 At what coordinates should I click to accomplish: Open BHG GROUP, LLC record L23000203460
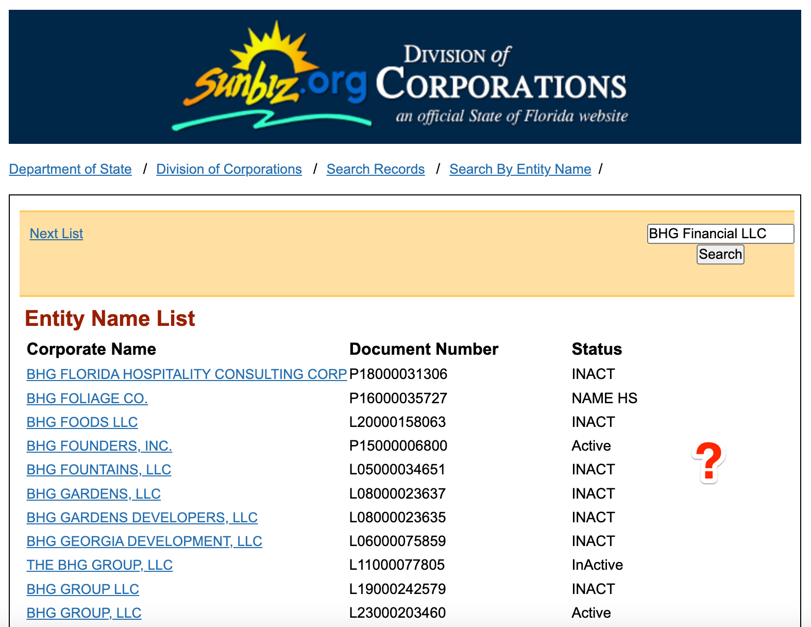tap(83, 613)
